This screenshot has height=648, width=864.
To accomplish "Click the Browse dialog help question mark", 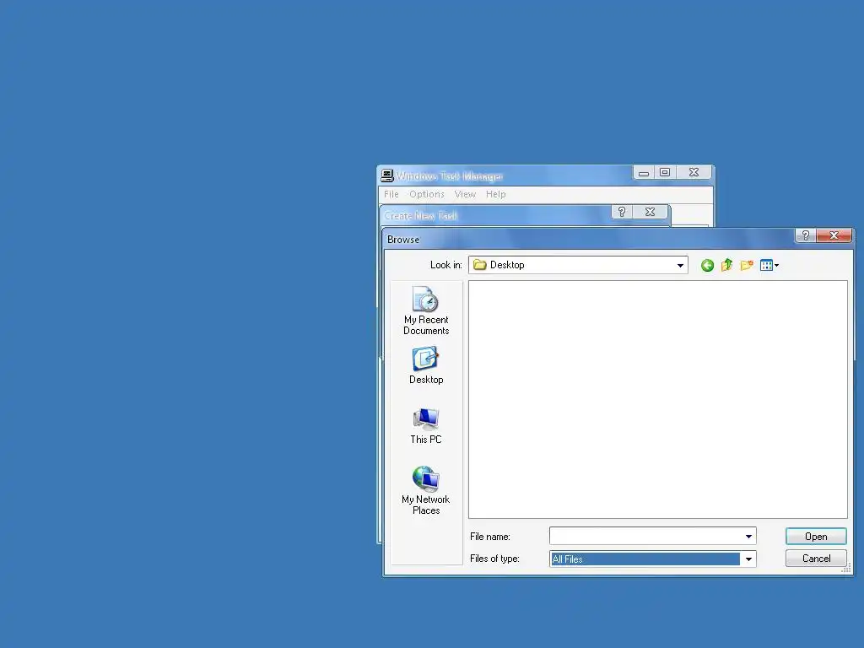I will coord(805,236).
